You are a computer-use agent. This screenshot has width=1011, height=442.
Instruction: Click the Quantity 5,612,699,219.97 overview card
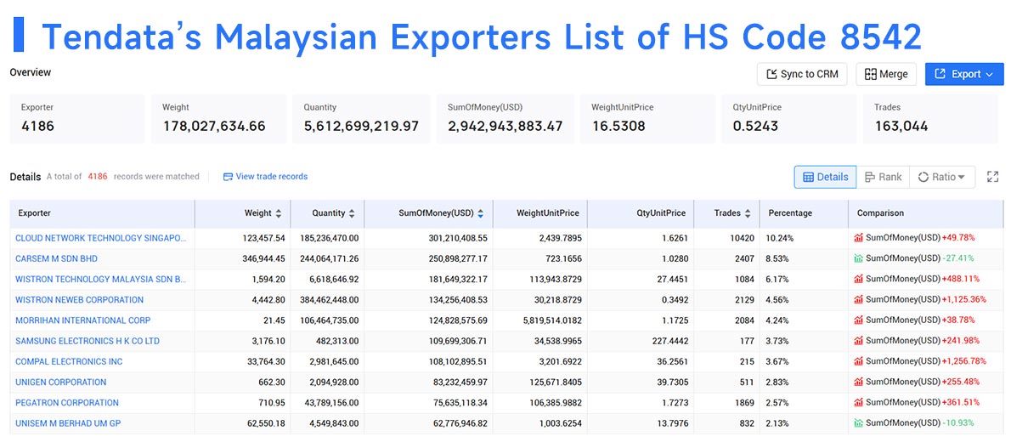tap(362, 119)
